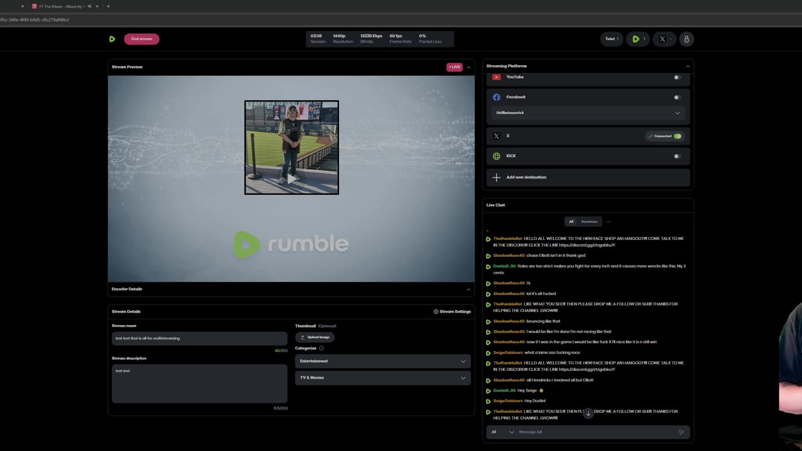
Task: Mute the F1 The Album tab audio icon
Action: pos(89,6)
